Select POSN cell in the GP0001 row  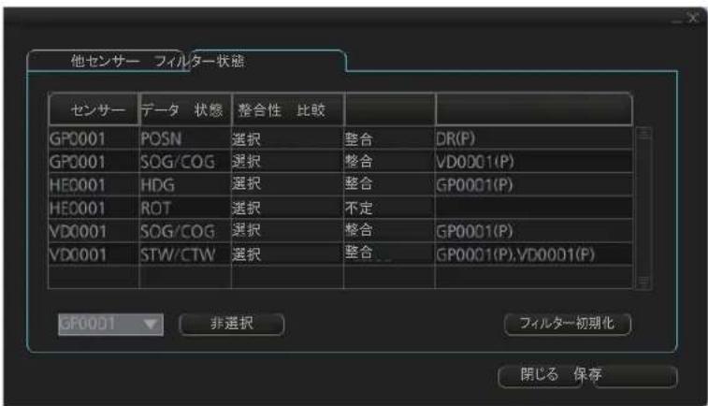[185, 138]
